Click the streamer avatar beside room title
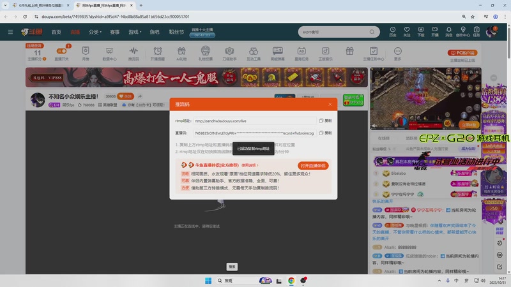 [38, 99]
